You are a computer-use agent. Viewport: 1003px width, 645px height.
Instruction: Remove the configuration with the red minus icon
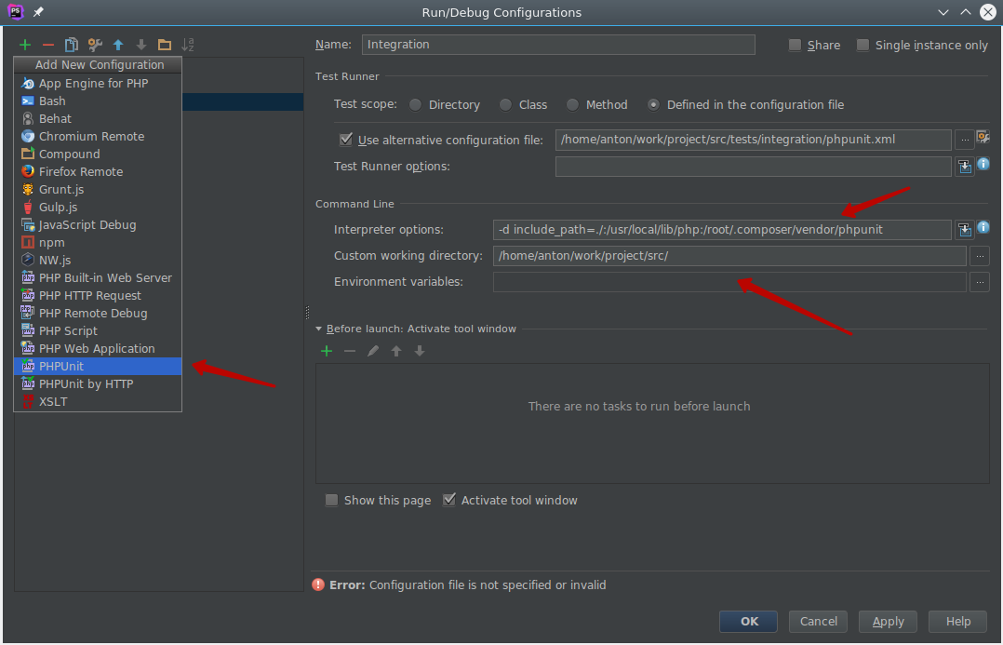pyautogui.click(x=48, y=45)
